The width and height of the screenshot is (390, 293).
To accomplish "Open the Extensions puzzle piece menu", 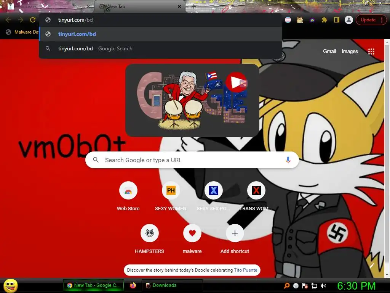I will (324, 20).
